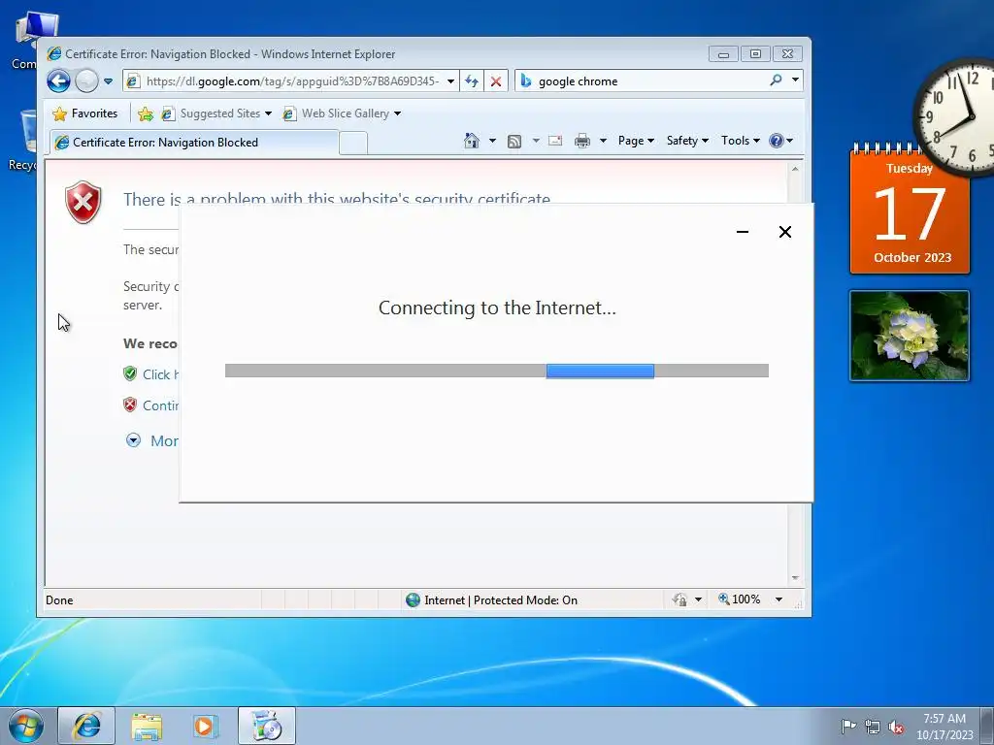Viewport: 994px width, 745px height.
Task: Stop page loading with red X
Action: click(x=496, y=81)
